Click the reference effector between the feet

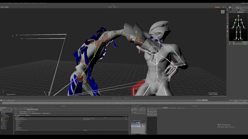(238, 40)
